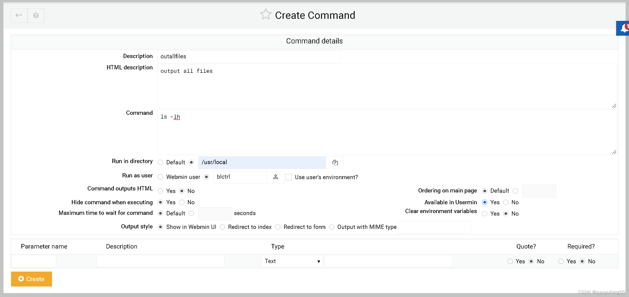This screenshot has height=297, width=629.
Task: Set Available in Usermin to No
Action: pos(506,203)
